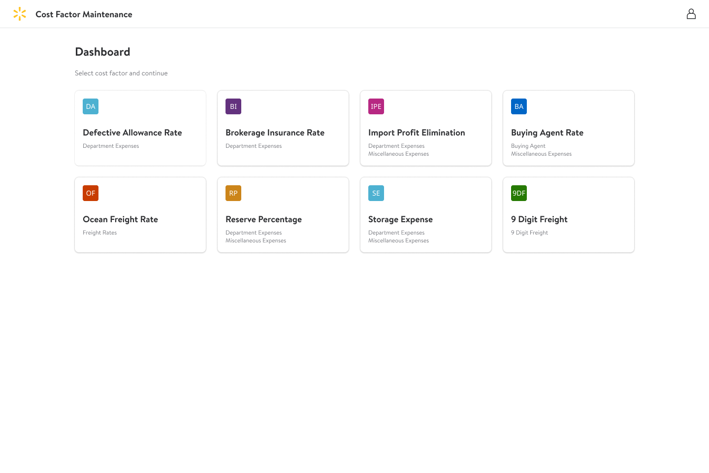This screenshot has height=473, width=709.
Task: Click 'Miscellaneous Expenses' under Reserve Percentage
Action: [x=256, y=240]
